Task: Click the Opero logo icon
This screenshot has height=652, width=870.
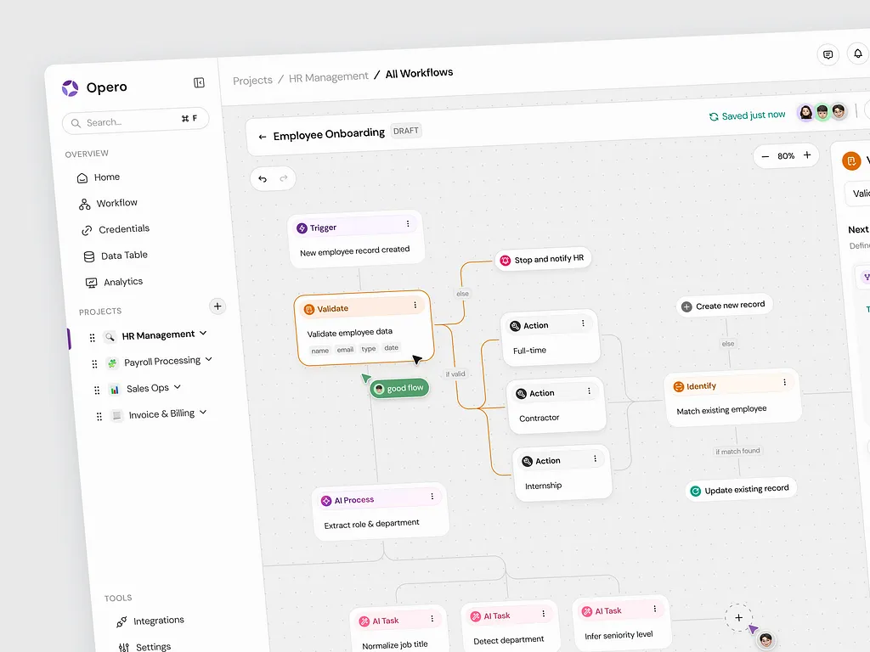Action: coord(70,88)
